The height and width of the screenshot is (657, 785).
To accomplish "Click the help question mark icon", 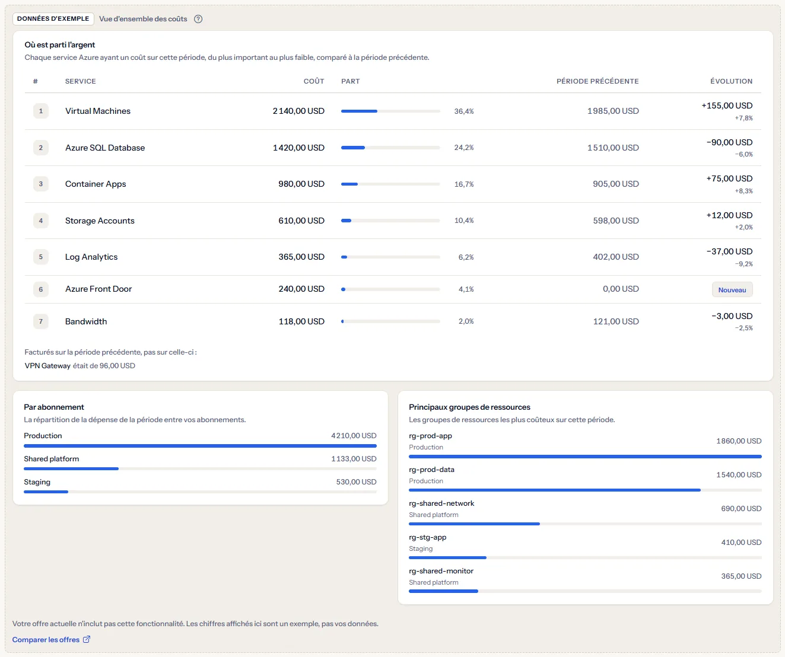I will pyautogui.click(x=198, y=19).
